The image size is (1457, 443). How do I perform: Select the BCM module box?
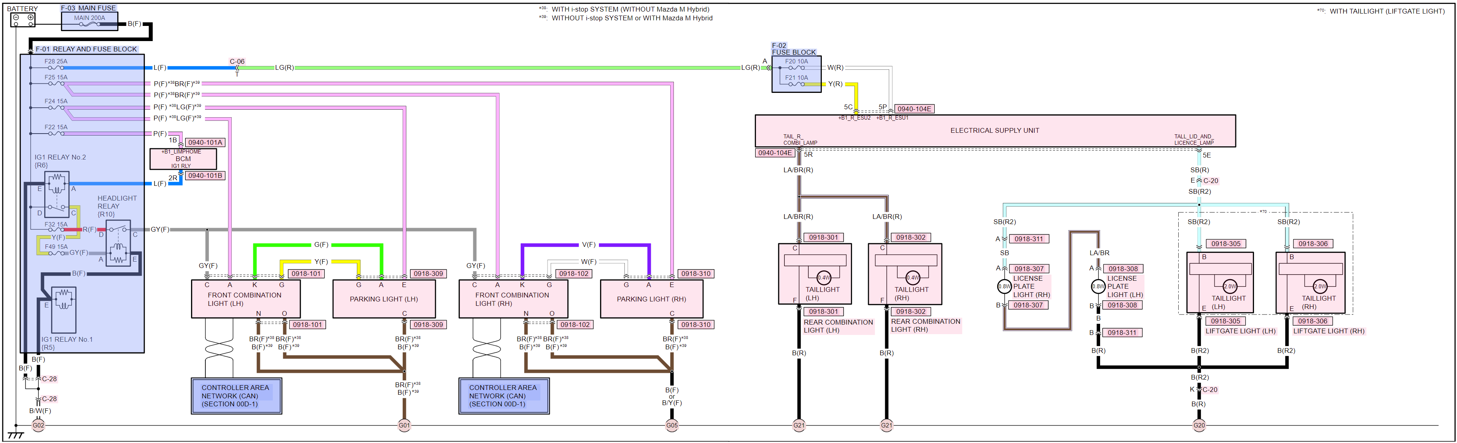point(183,159)
